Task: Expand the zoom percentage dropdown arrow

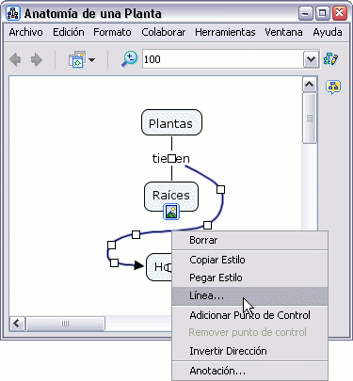Action: click(311, 59)
